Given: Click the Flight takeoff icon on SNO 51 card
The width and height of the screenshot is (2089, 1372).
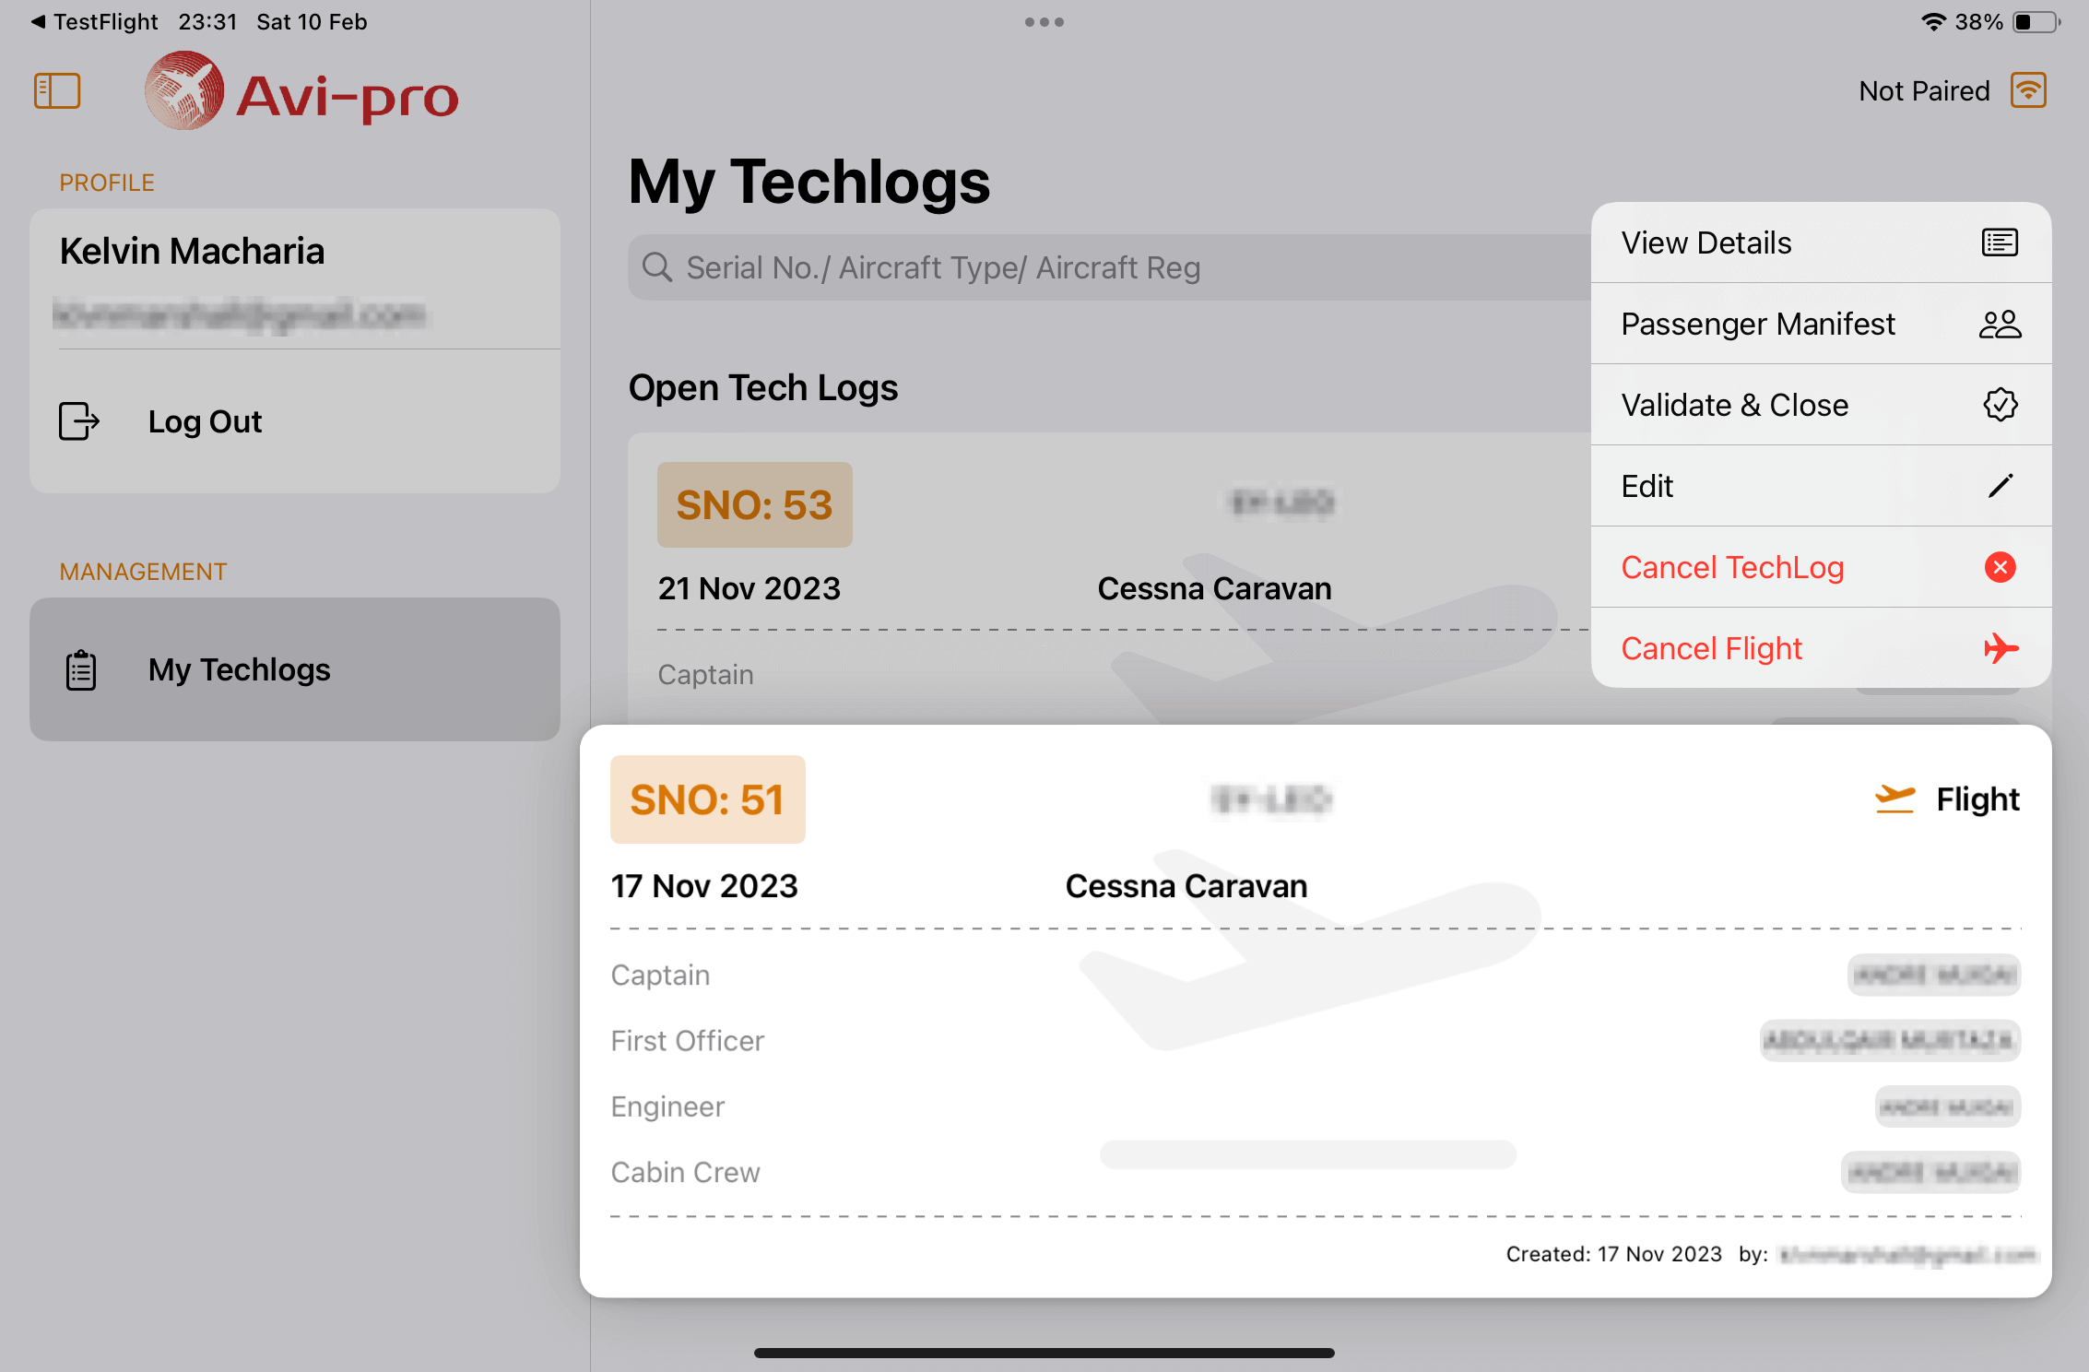Looking at the screenshot, I should tap(1894, 798).
